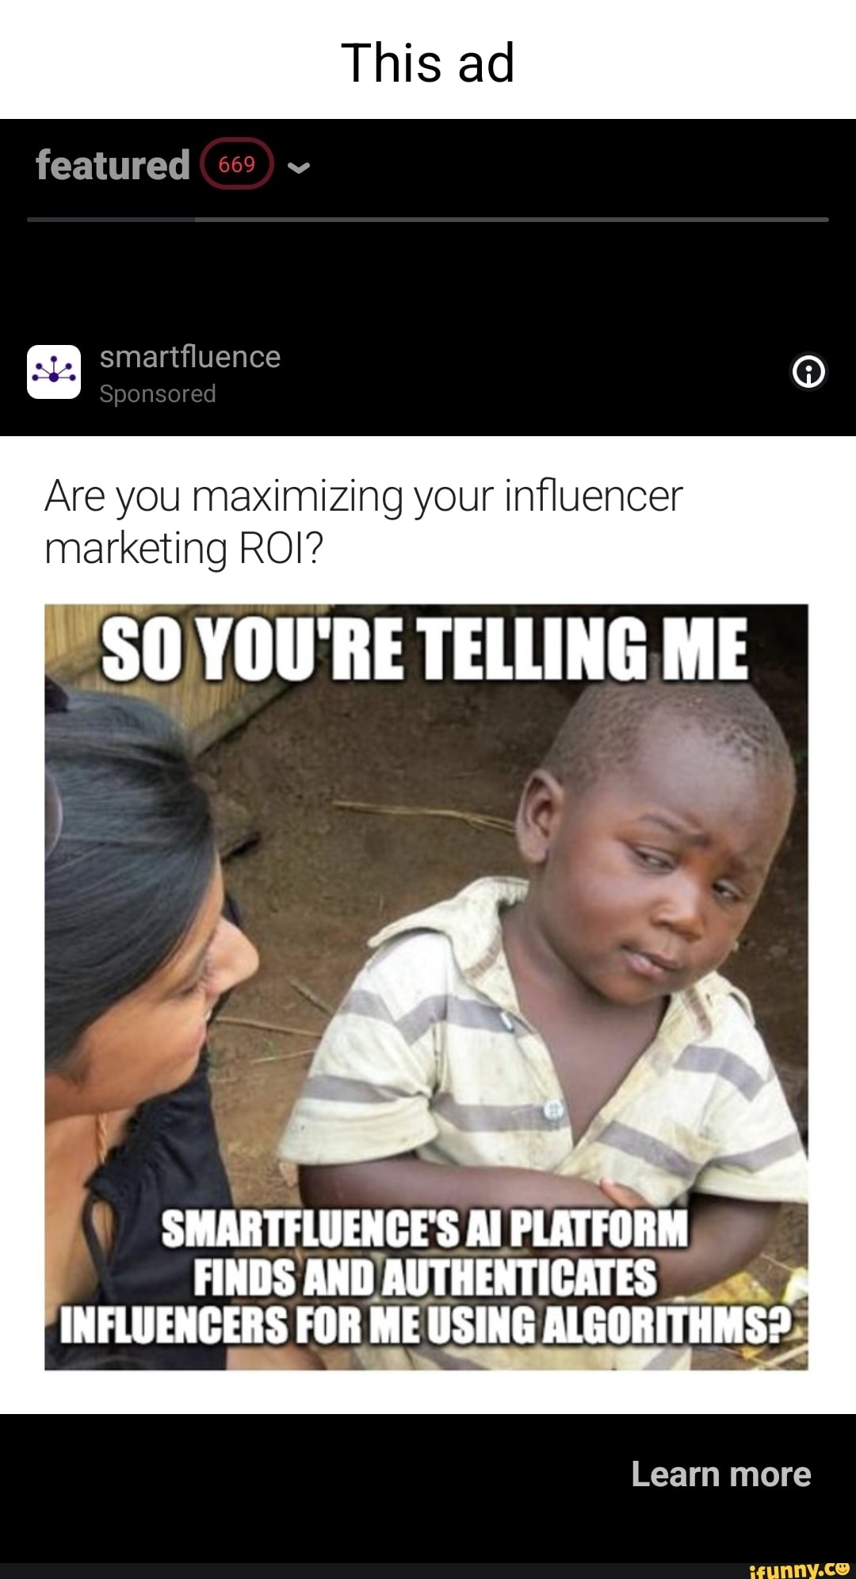Select the featured feed tab
Screen dimensions: 856x1579
click(113, 165)
